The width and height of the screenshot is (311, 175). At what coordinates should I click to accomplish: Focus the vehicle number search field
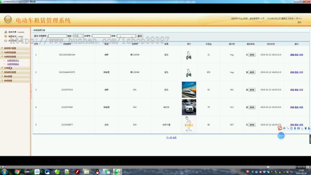coord(58,36)
